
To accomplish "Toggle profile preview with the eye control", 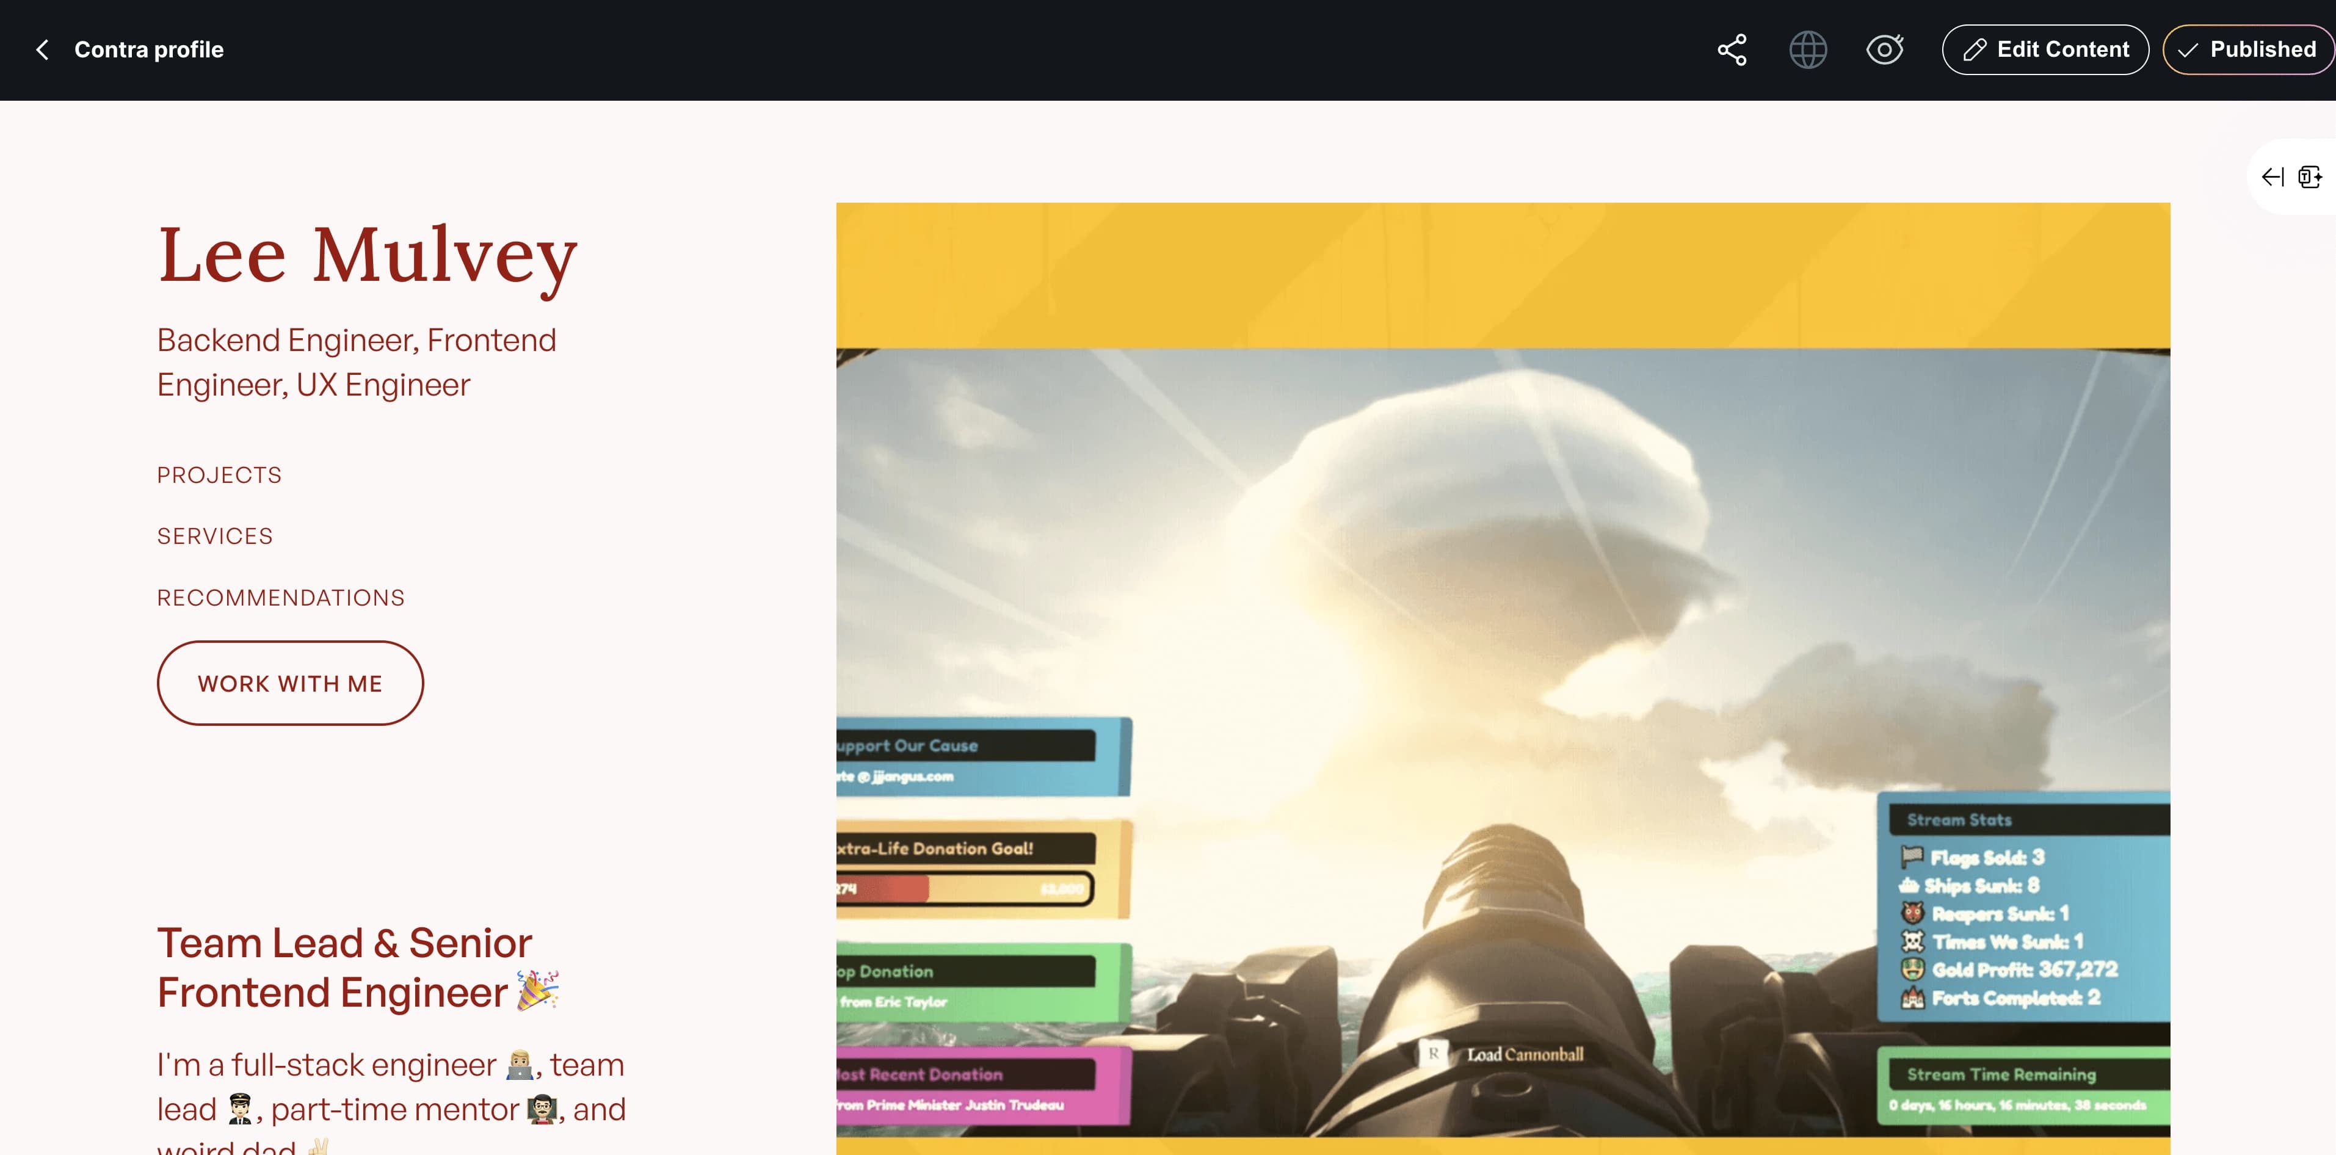I will tap(1885, 50).
